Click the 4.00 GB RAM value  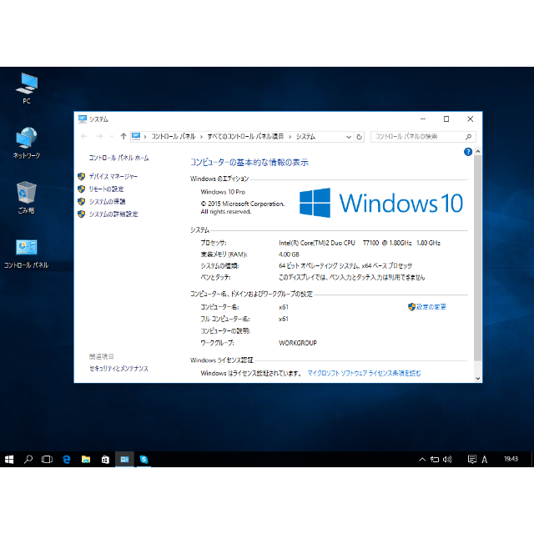tap(289, 254)
